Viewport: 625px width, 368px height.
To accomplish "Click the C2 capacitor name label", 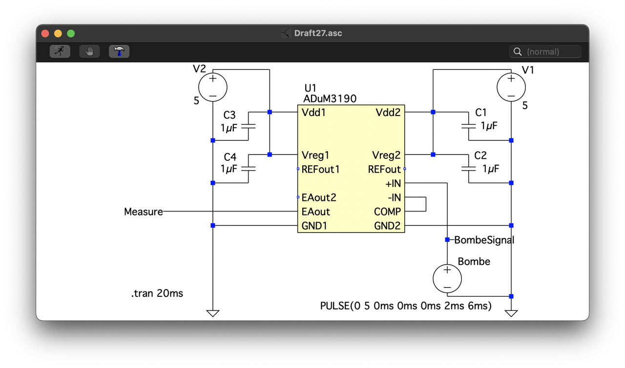I will point(480,155).
